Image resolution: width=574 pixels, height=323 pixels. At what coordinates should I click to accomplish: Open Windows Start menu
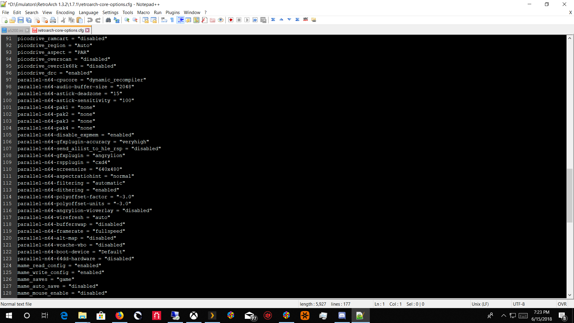(9, 316)
